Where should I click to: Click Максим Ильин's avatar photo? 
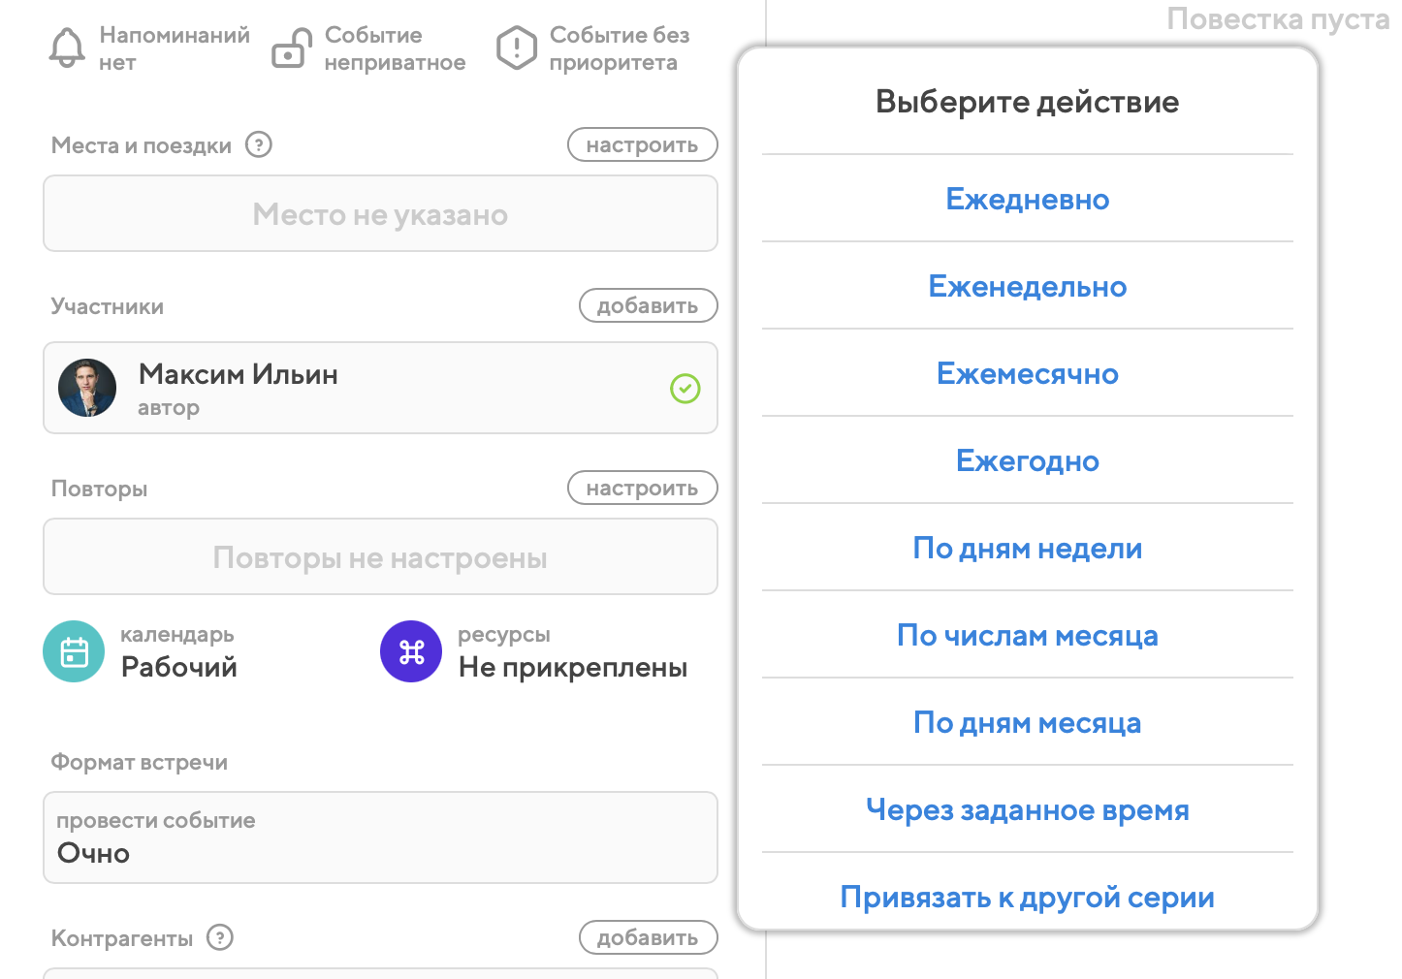click(87, 388)
